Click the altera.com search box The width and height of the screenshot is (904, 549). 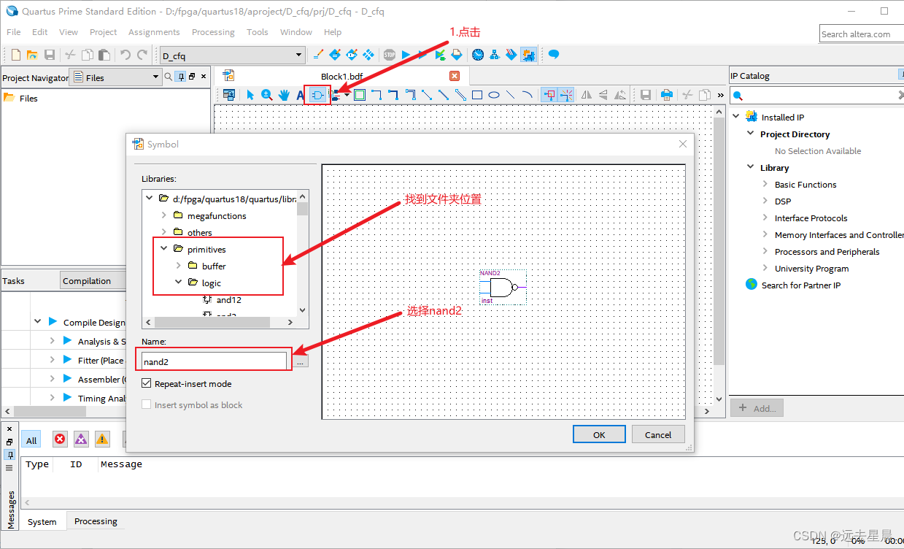click(x=861, y=34)
